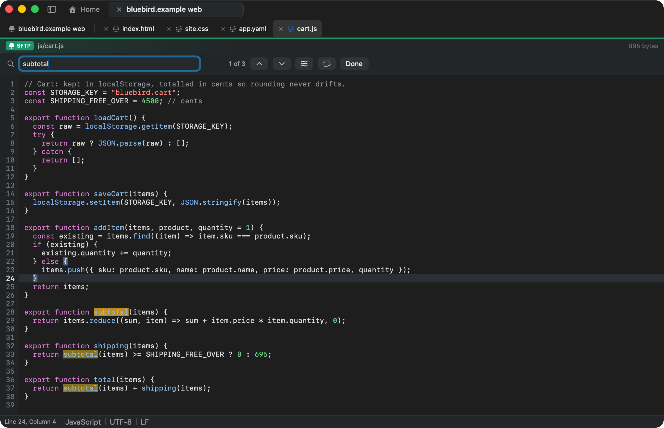Click the saveCart function name
This screenshot has width=664, height=428.
[111, 194]
